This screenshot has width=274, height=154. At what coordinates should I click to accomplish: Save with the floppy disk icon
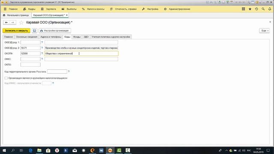(x=34, y=30)
